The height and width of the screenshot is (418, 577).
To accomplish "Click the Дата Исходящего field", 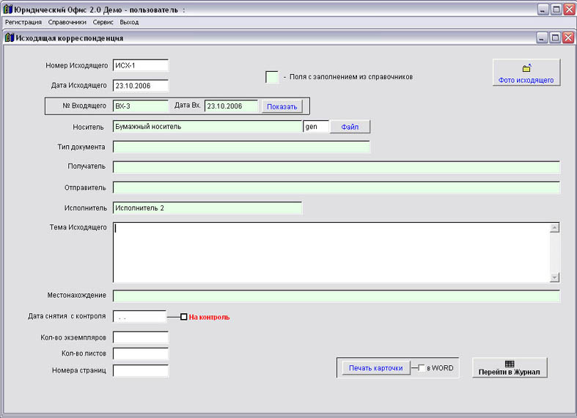I will point(141,86).
